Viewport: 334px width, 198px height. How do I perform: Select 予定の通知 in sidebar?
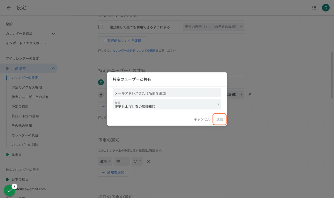(x=20, y=107)
